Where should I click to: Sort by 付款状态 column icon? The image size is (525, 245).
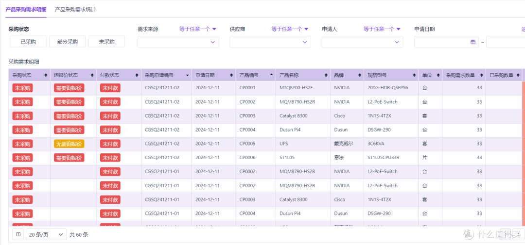137,76
